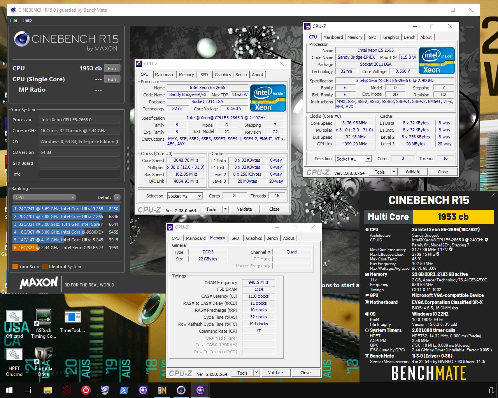
Task: Open Formula Drive desktop shortcut
Action: (x=44, y=362)
